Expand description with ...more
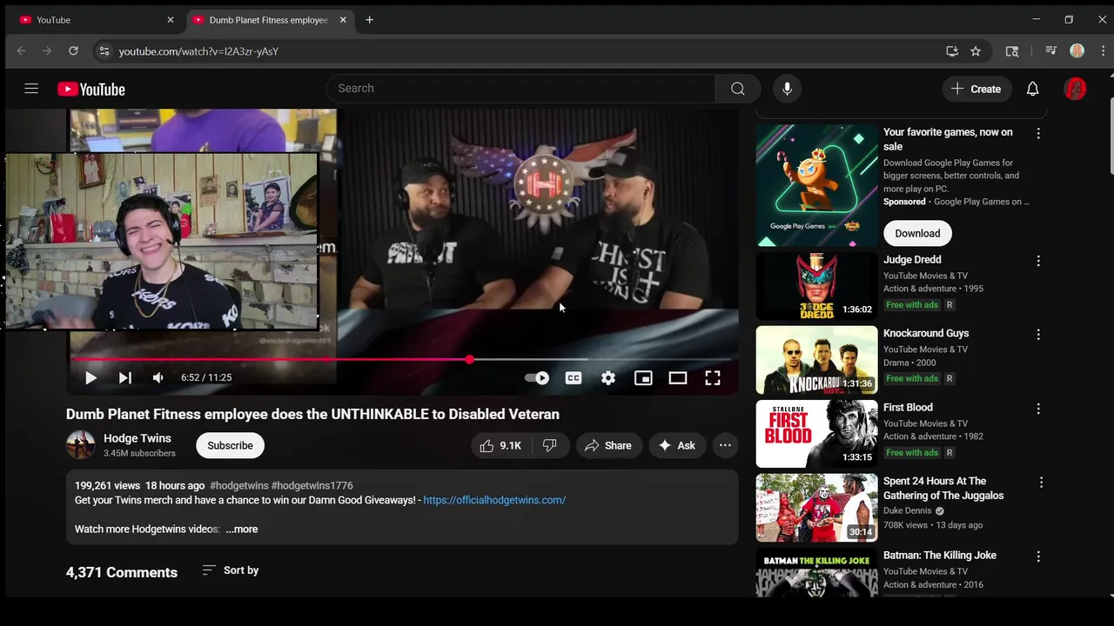The width and height of the screenshot is (1114, 626). click(242, 529)
